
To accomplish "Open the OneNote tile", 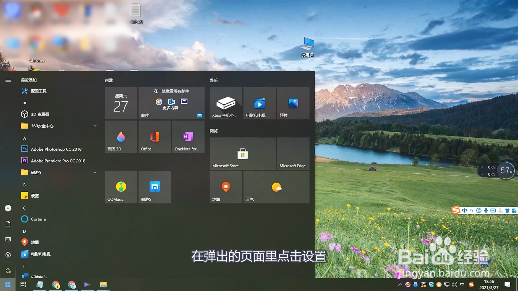I will pos(188,137).
